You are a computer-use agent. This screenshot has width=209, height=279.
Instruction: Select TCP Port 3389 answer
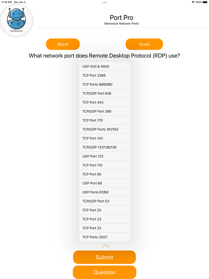click(x=105, y=76)
